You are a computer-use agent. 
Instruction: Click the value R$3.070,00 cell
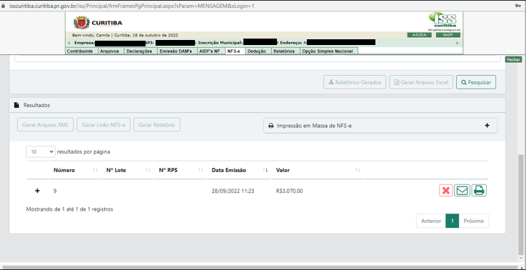289,191
